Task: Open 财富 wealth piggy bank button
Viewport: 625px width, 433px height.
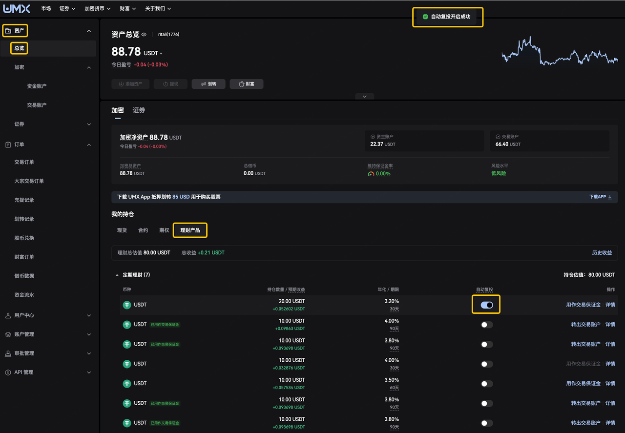Action: pyautogui.click(x=246, y=84)
